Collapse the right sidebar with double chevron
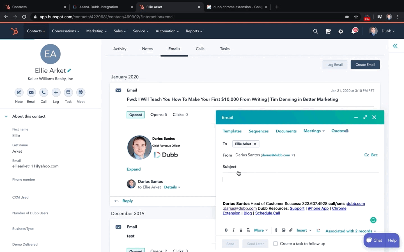The height and width of the screenshot is (252, 404). pos(395,46)
